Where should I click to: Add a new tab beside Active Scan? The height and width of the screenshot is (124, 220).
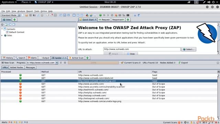[x=87, y=58]
